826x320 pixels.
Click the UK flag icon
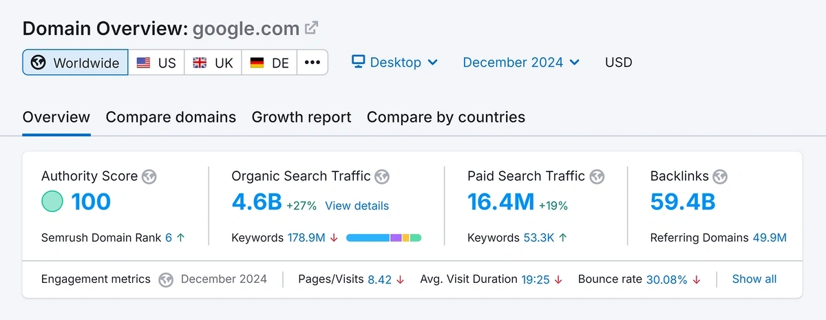pyautogui.click(x=200, y=63)
